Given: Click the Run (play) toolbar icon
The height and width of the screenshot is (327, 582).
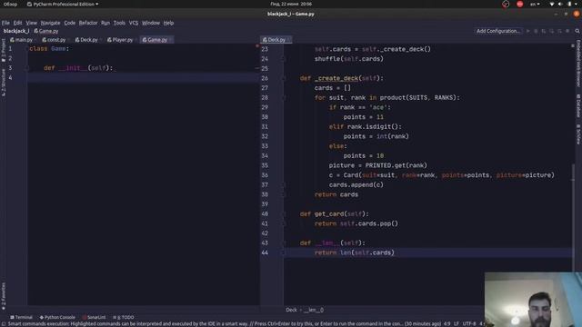Looking at the screenshot, I should pos(527,31).
